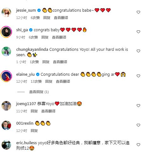Click verified badge next to jessie_sum
This screenshot has height=154, width=142.
(x=39, y=10)
